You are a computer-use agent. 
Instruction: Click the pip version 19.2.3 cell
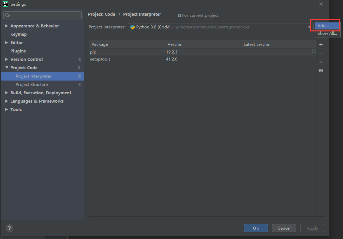tap(172, 52)
